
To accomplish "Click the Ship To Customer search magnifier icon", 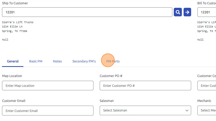I will (x=178, y=12).
